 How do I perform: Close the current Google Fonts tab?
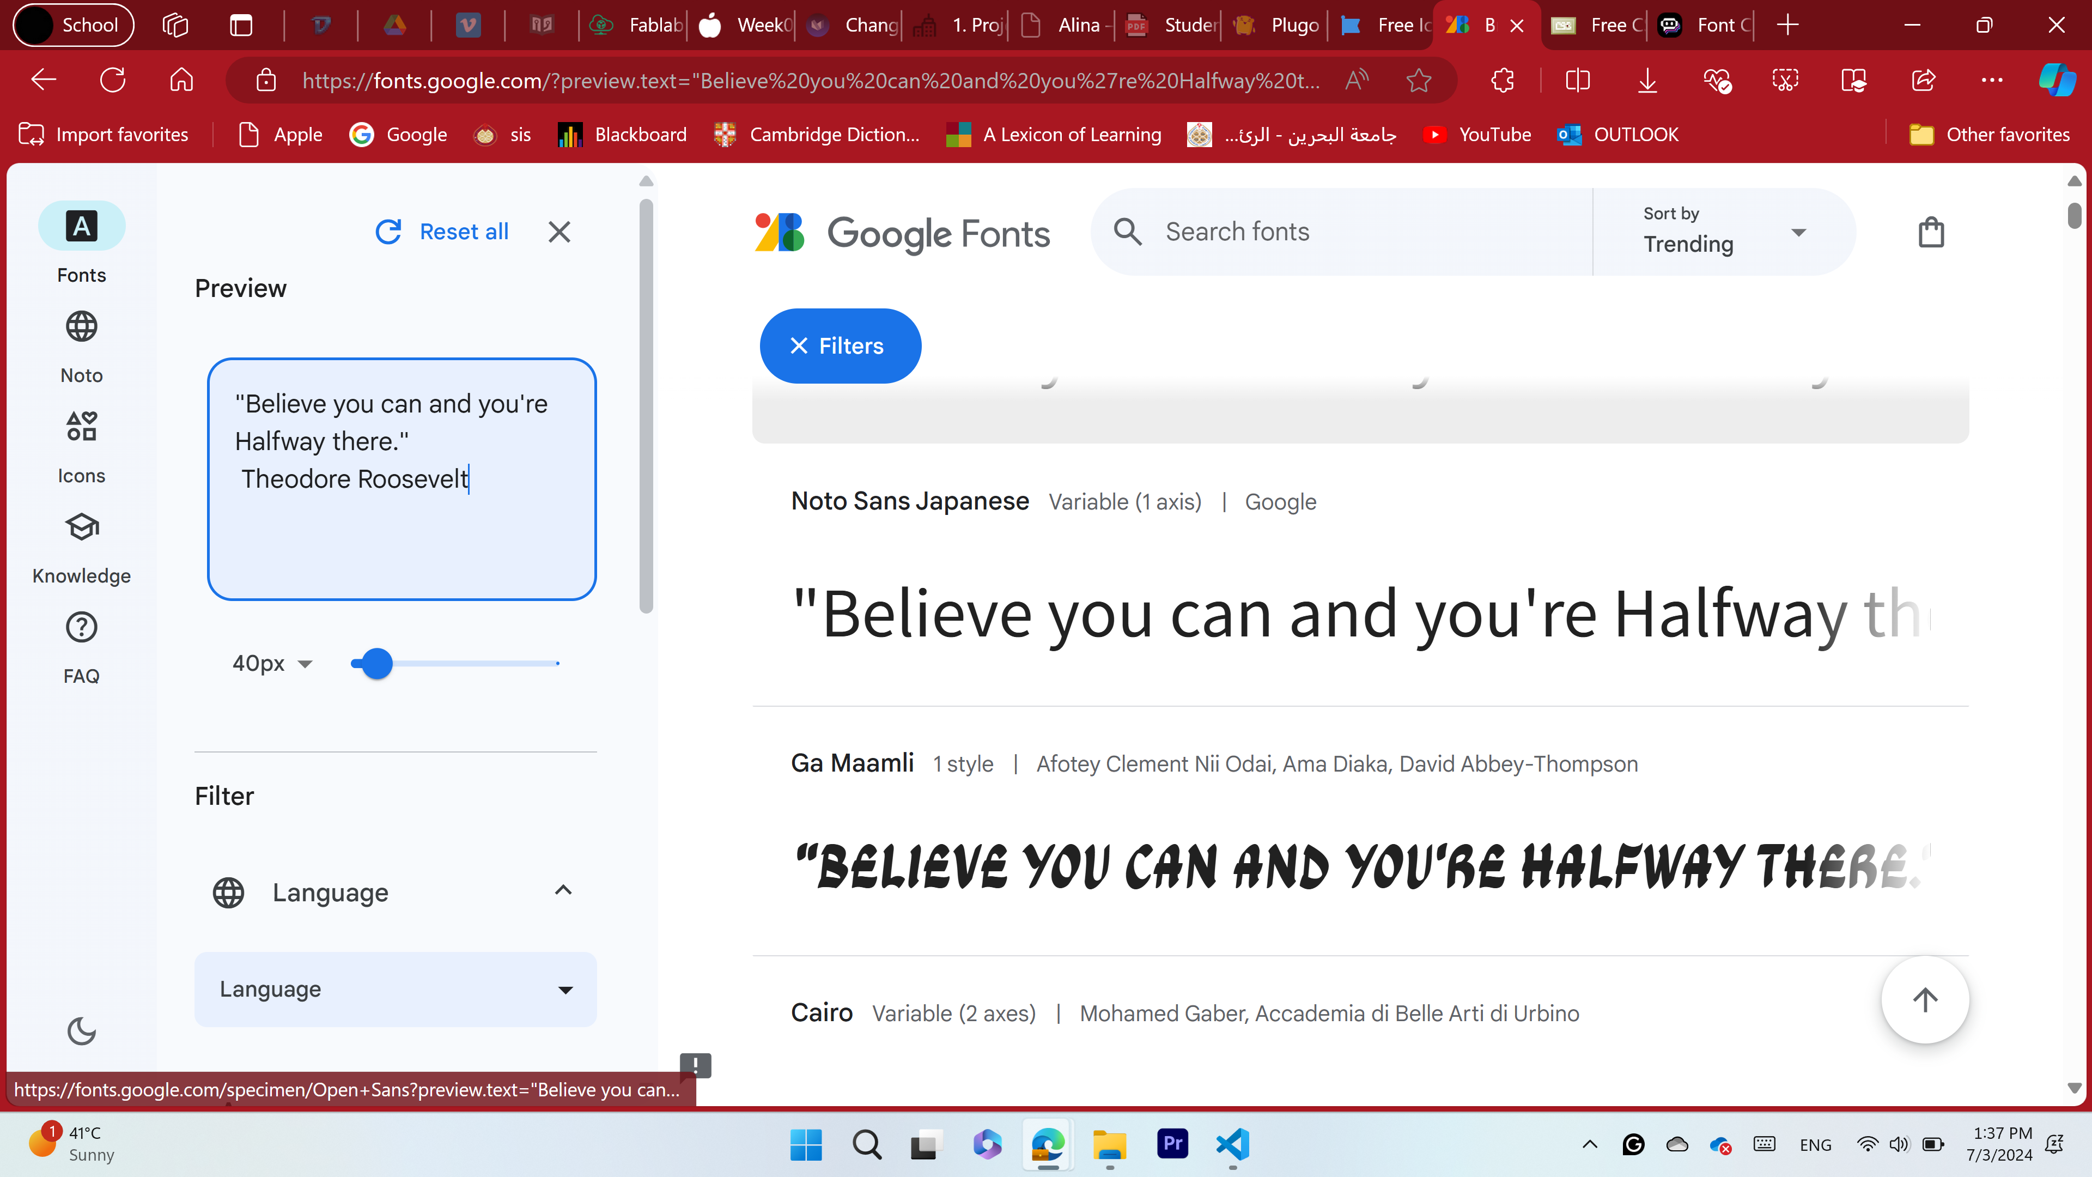pyautogui.click(x=1516, y=25)
